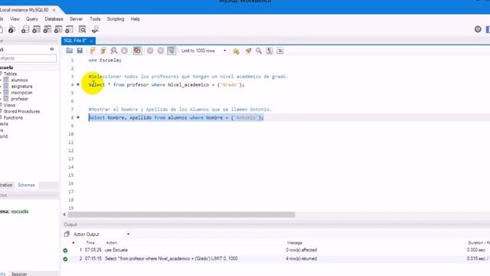Open a SQL script file icon

pos(70,51)
